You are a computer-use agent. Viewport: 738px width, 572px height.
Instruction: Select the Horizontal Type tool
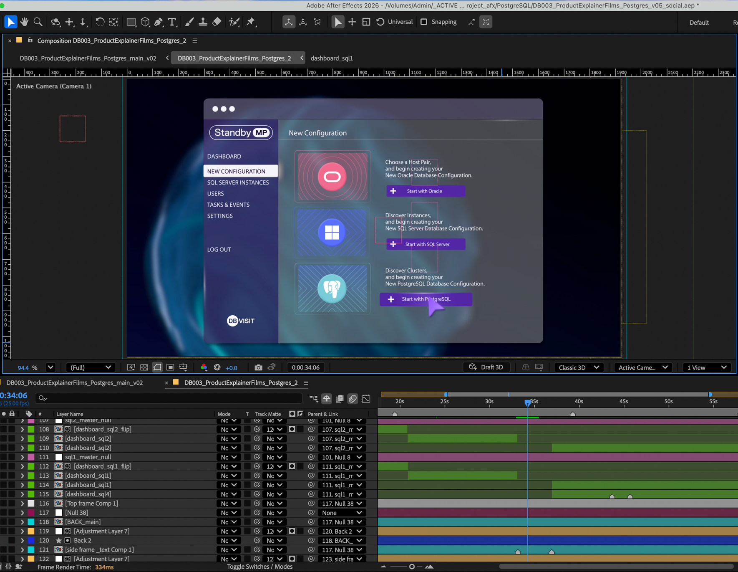tap(172, 22)
